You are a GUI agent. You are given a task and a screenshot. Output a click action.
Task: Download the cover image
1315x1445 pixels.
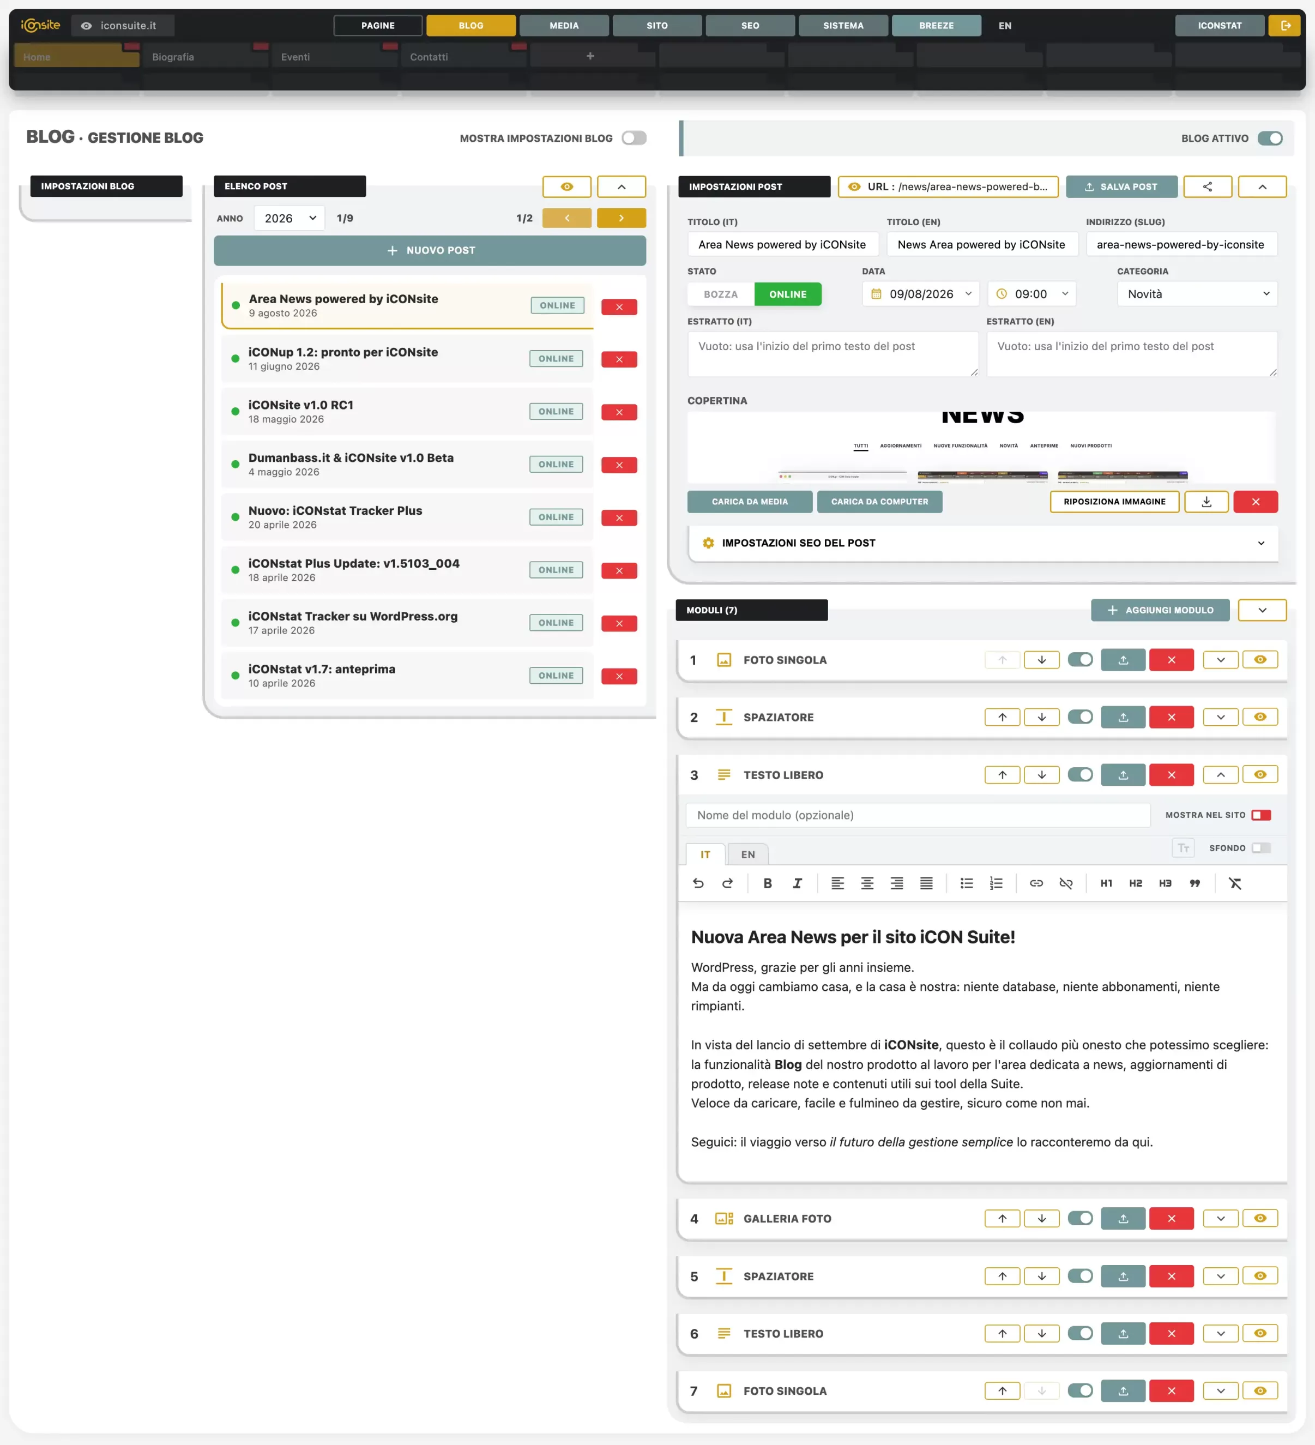pyautogui.click(x=1207, y=502)
